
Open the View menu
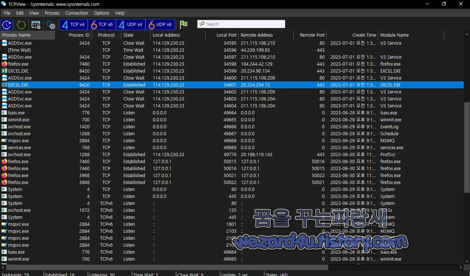click(x=34, y=13)
